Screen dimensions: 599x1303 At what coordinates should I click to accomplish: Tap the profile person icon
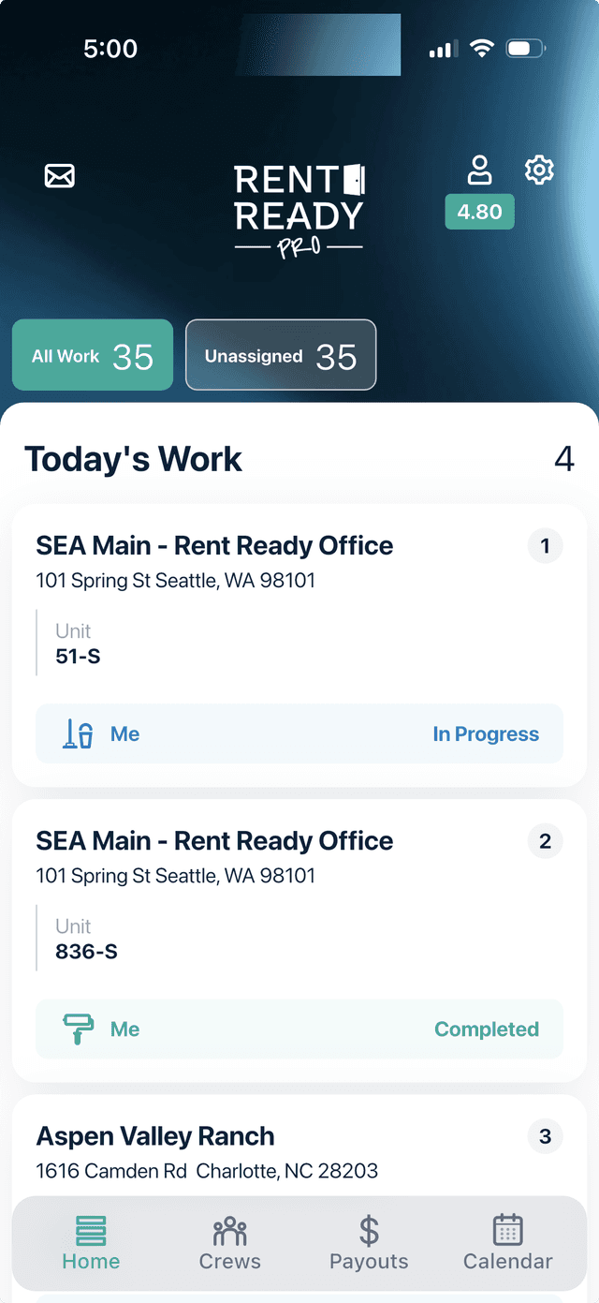pyautogui.click(x=479, y=169)
